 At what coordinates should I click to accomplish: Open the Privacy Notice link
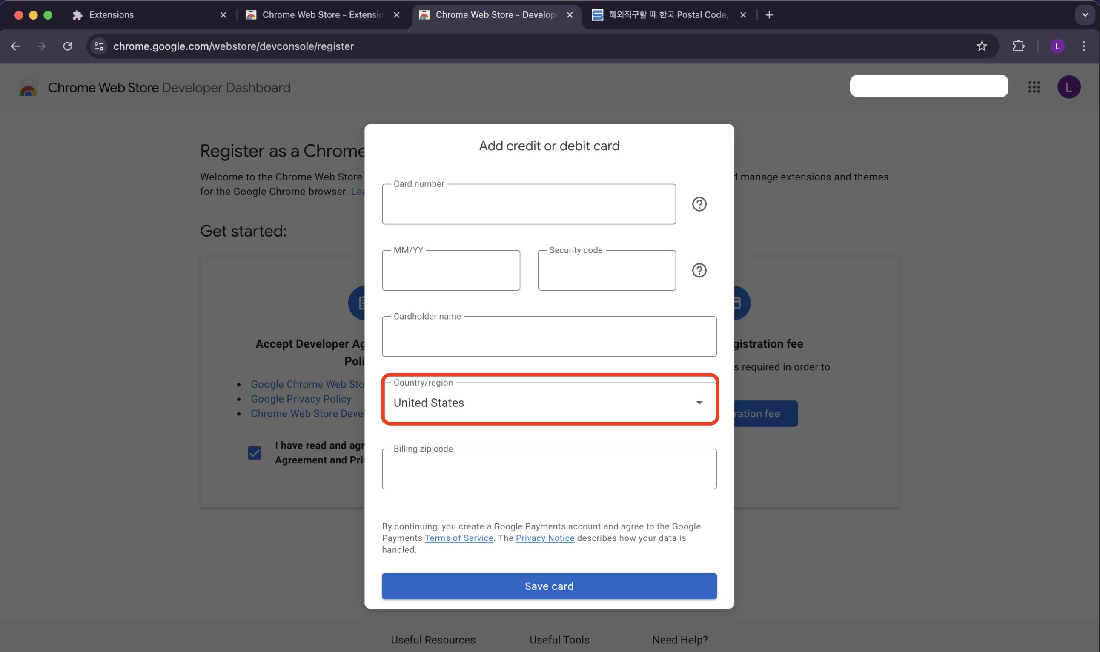pos(544,538)
